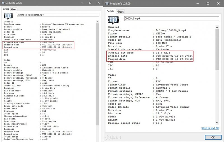This screenshot has width=224, height=142.
Task: Click Format profile High@L4.2 value
Action: (x=163, y=88)
